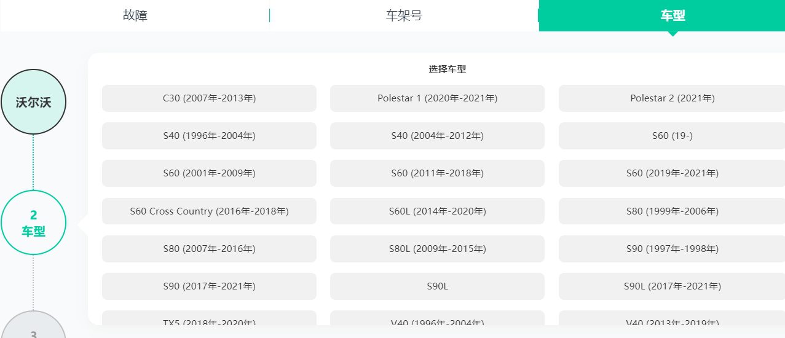Select S90 (2017年-2021年)

209,286
